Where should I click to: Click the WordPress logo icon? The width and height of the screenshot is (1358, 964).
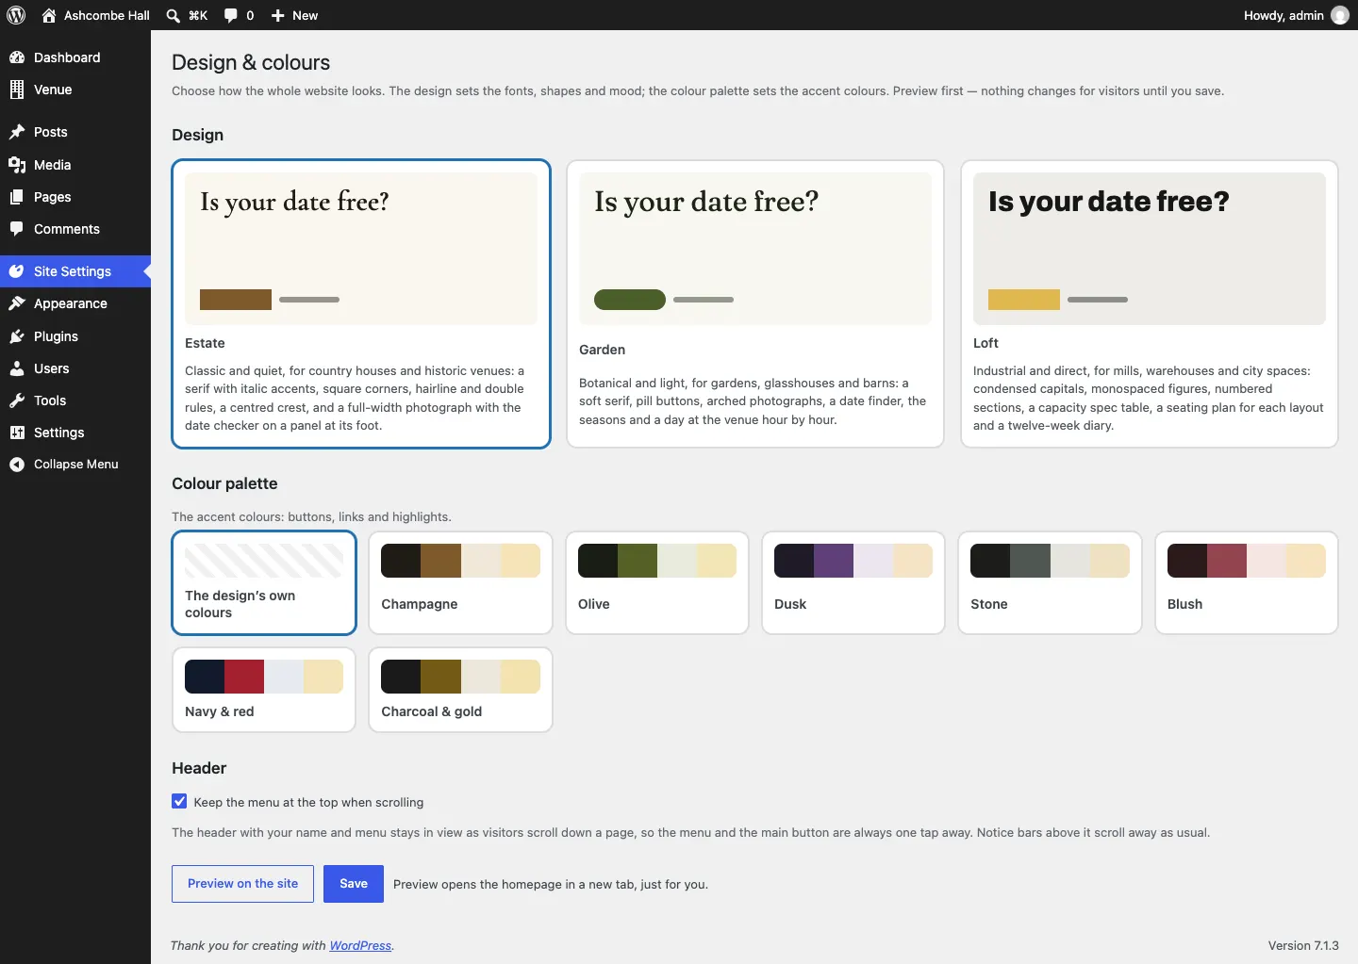pos(16,15)
